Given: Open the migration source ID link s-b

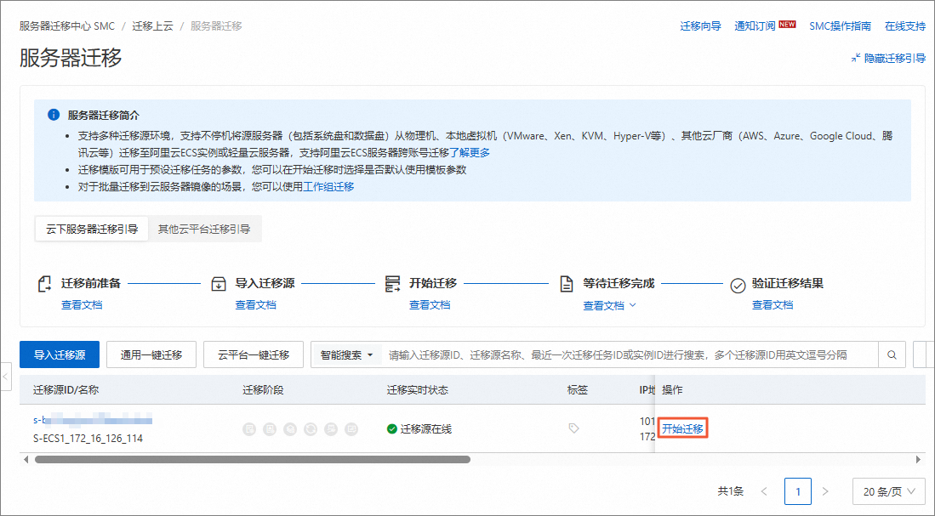Looking at the screenshot, I should click(93, 420).
